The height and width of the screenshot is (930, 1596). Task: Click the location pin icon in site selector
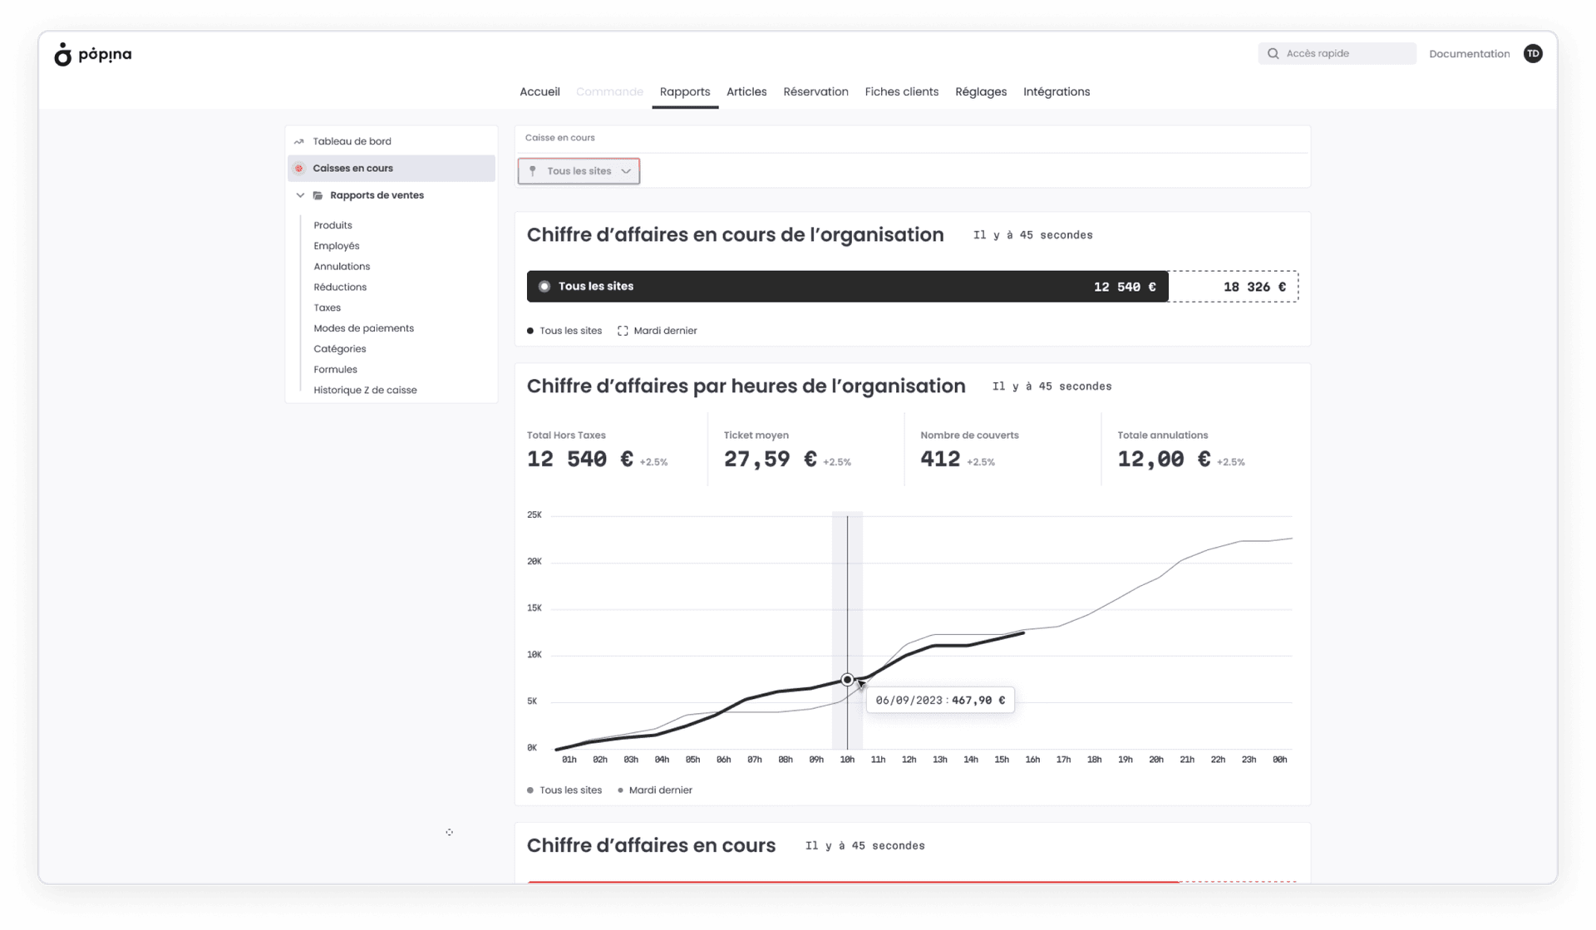pyautogui.click(x=533, y=171)
